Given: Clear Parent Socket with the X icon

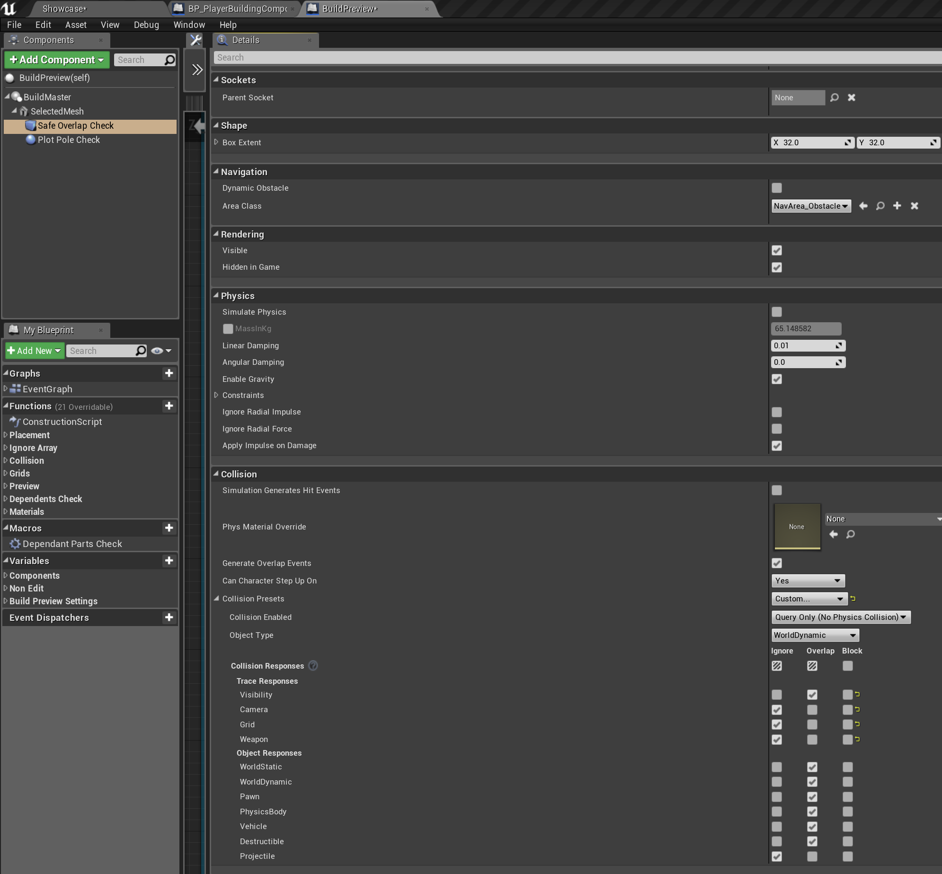Looking at the screenshot, I should pos(852,97).
